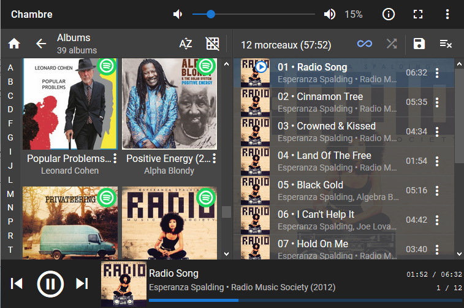Play queue track 04 Land Of The Free
This screenshot has height=308, width=464.
(344, 161)
